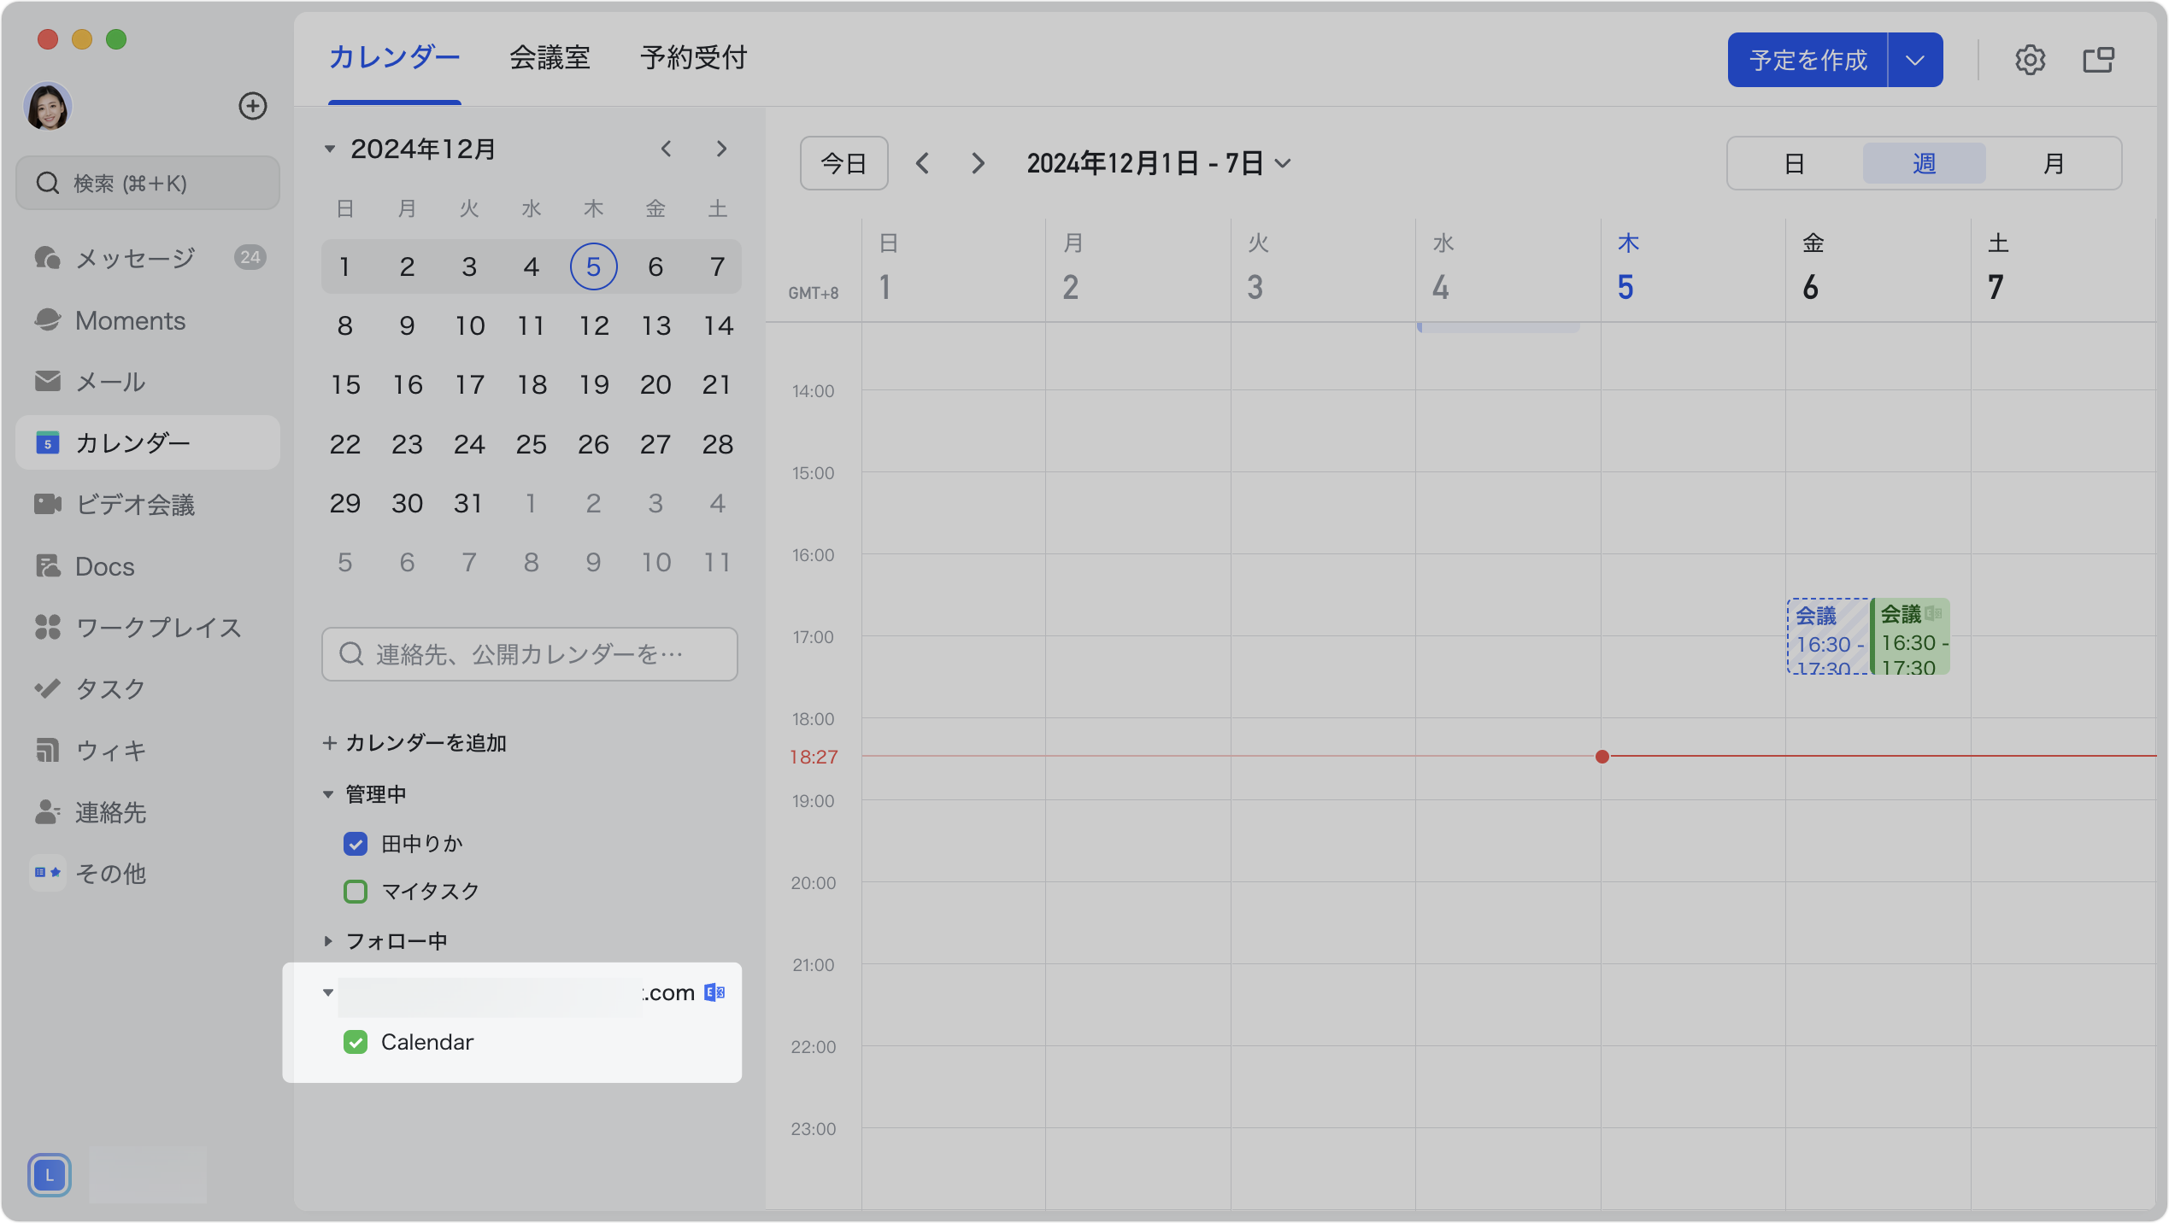Go to ビデオ会議 in the sidebar
The image size is (2169, 1223).
(135, 505)
